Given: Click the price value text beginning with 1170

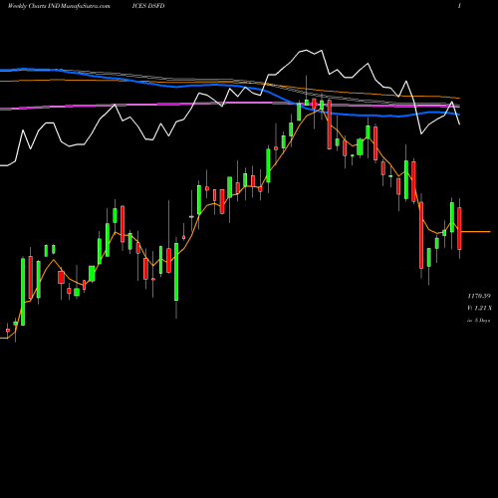Looking at the screenshot, I should coord(479,296).
